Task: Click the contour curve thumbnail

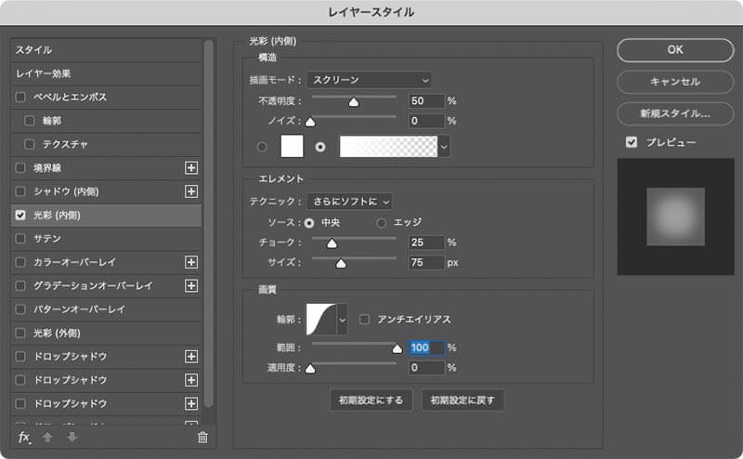Action: tap(321, 320)
